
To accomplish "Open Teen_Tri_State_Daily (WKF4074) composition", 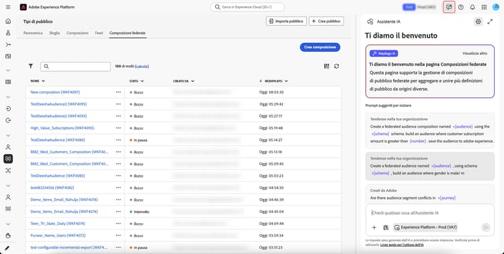I will click(x=58, y=224).
